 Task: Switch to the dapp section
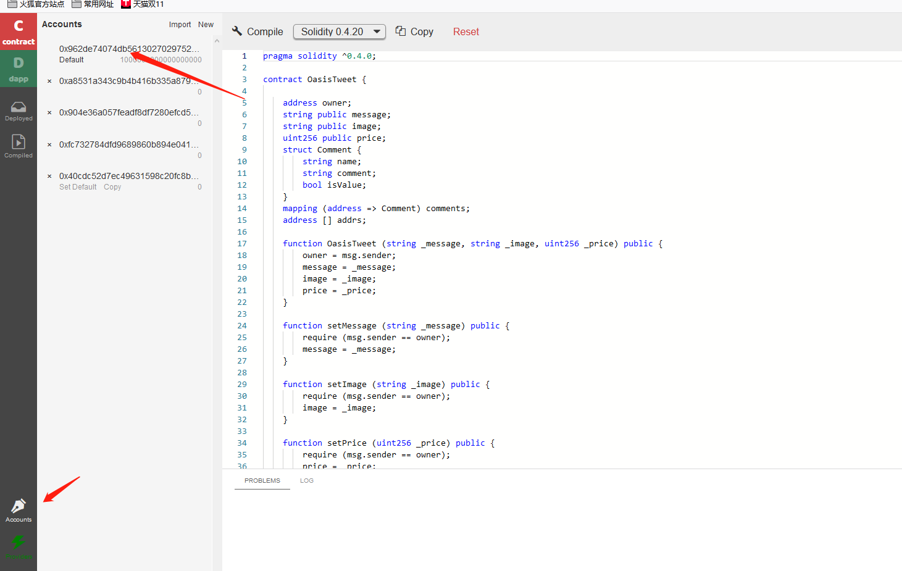19,69
